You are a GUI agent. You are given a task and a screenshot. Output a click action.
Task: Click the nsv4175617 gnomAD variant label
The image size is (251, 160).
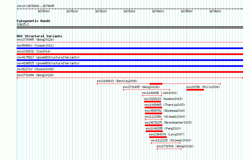(48, 57)
